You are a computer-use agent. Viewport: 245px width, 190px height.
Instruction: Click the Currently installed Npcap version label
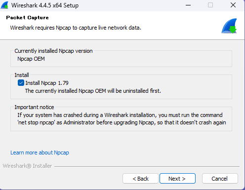(53, 51)
